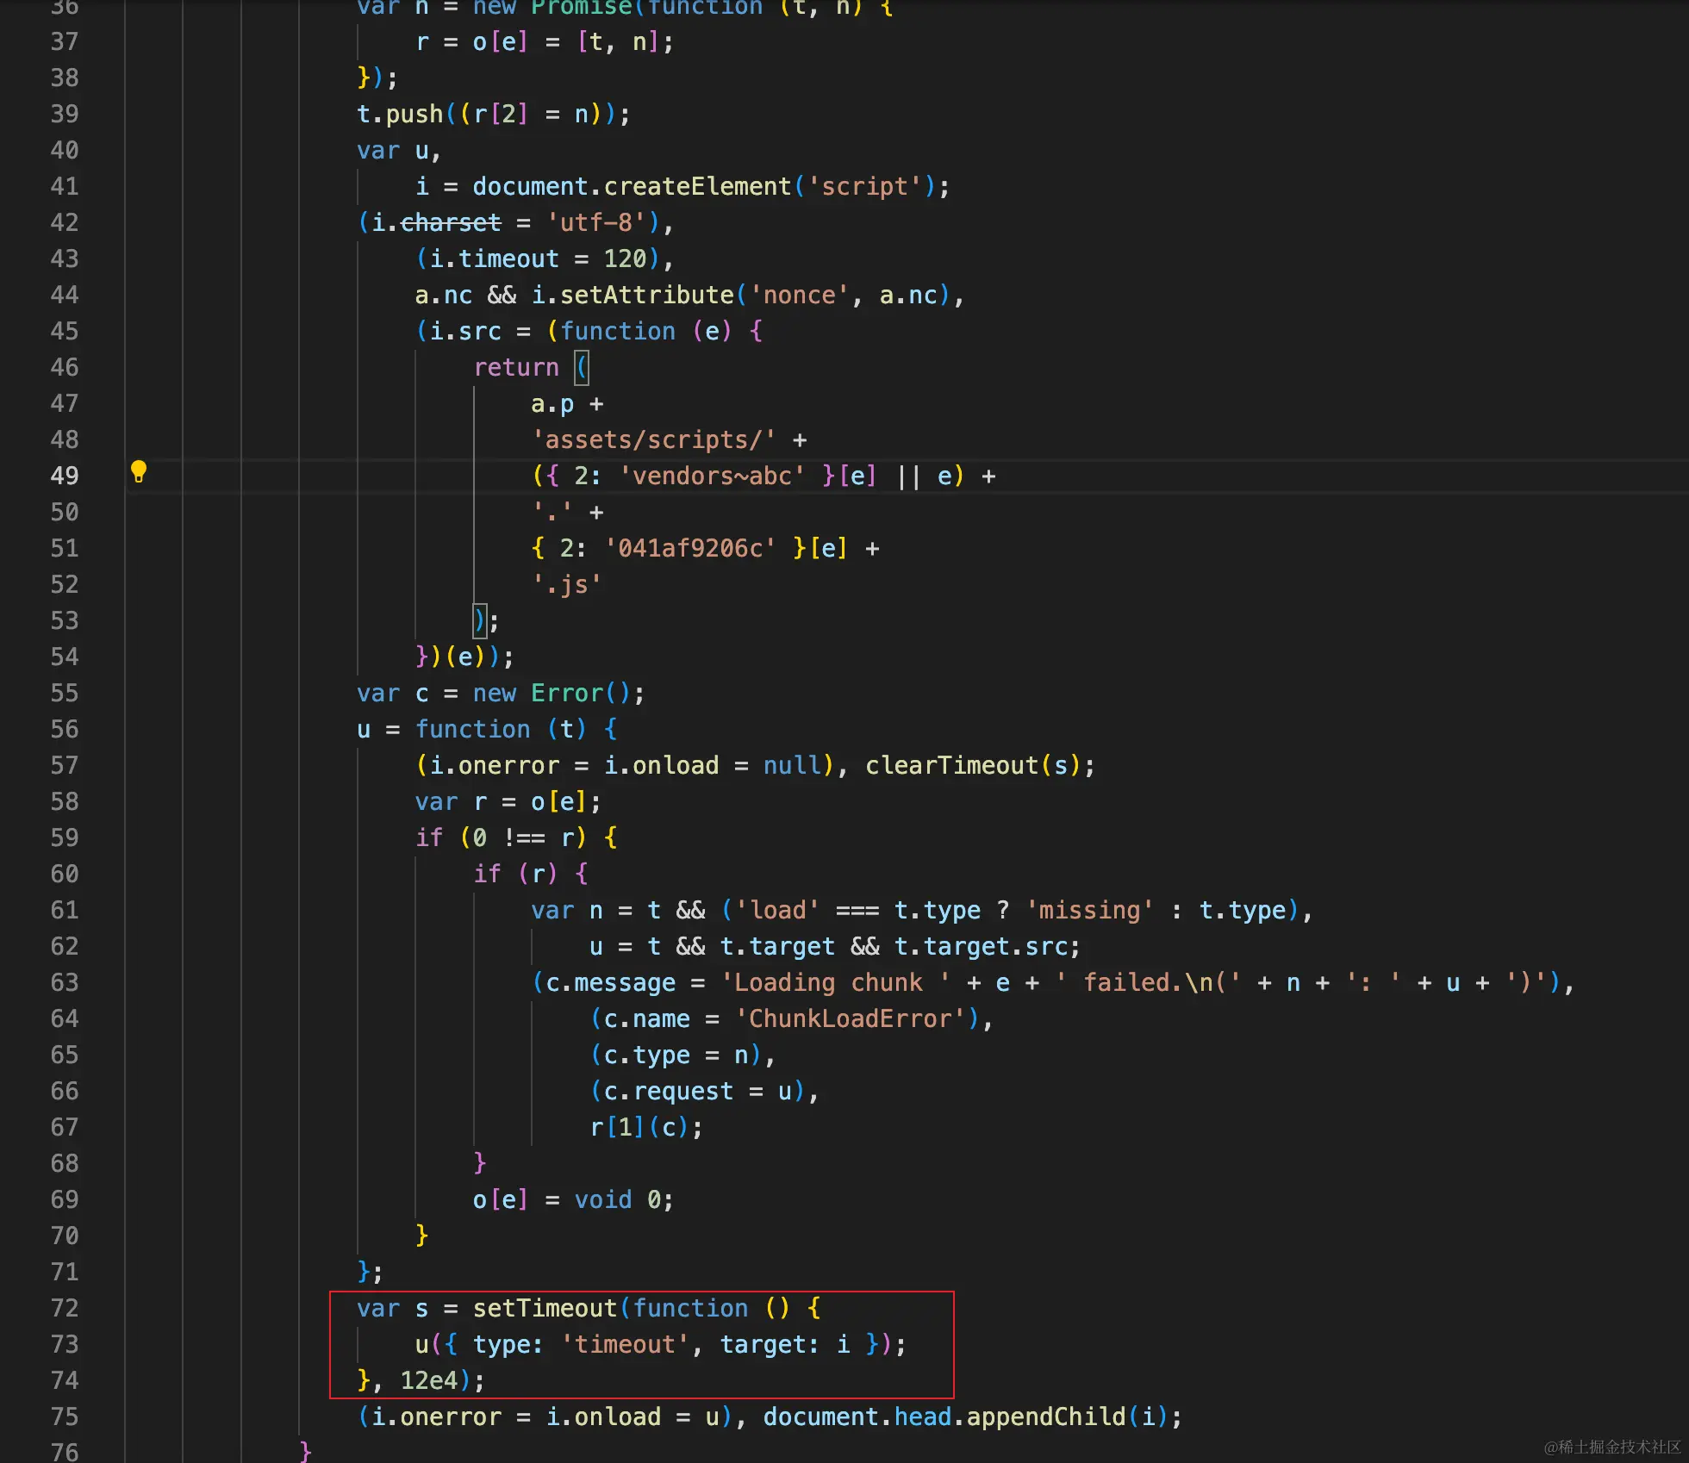Click the 'assets/scripts/' string

(653, 439)
